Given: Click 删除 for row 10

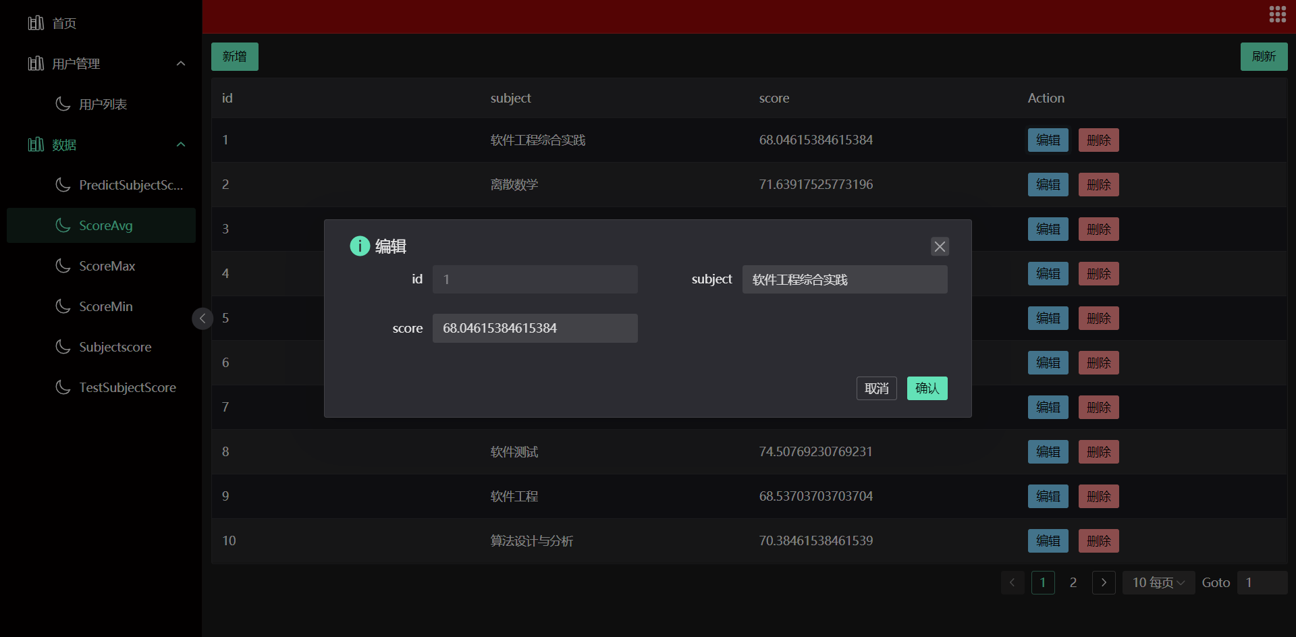Looking at the screenshot, I should [x=1098, y=541].
